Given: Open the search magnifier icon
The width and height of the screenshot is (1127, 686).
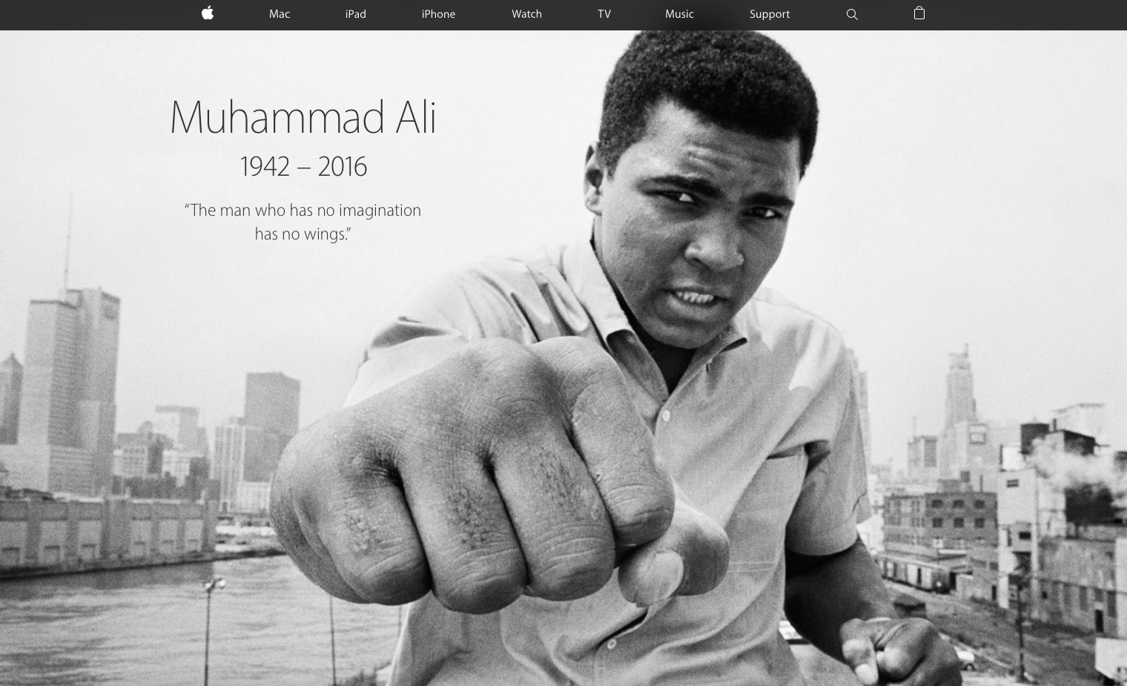Looking at the screenshot, I should click(852, 14).
